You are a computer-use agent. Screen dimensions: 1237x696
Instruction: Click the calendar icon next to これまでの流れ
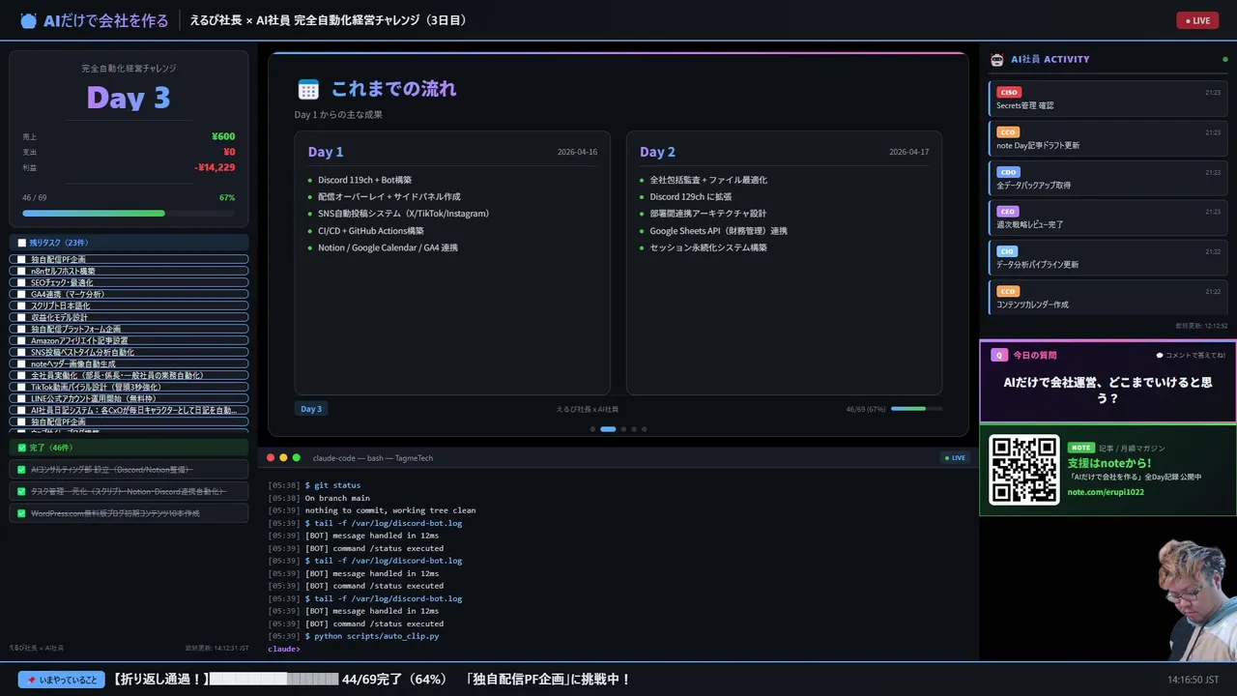(x=308, y=90)
